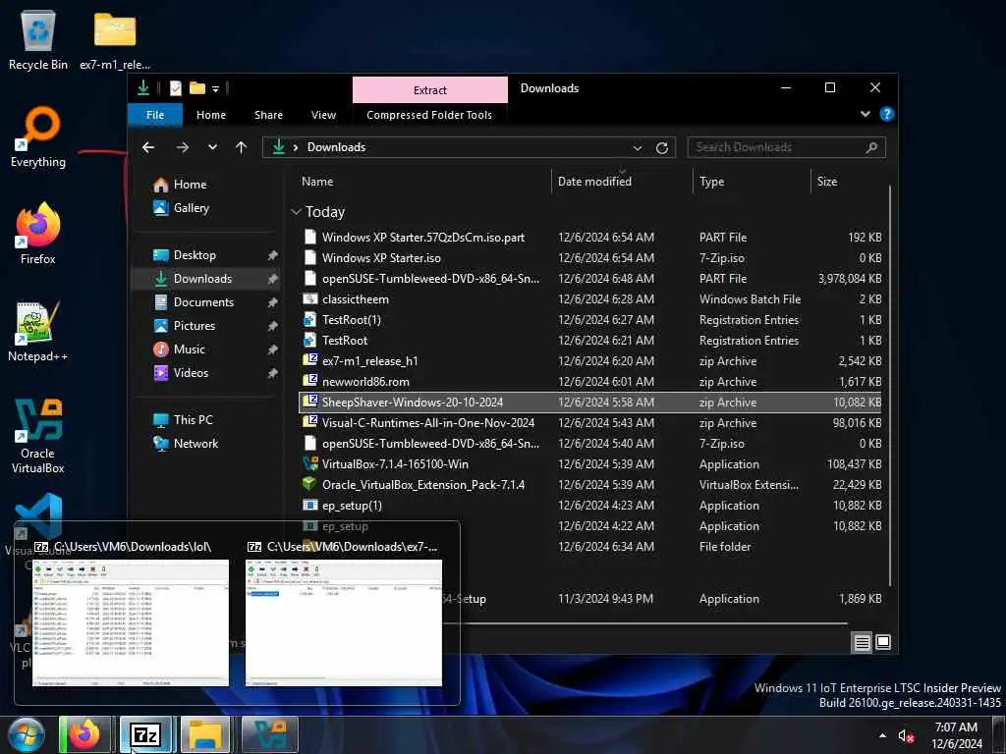
Task: Select the classictheem batch file
Action: tap(590, 299)
